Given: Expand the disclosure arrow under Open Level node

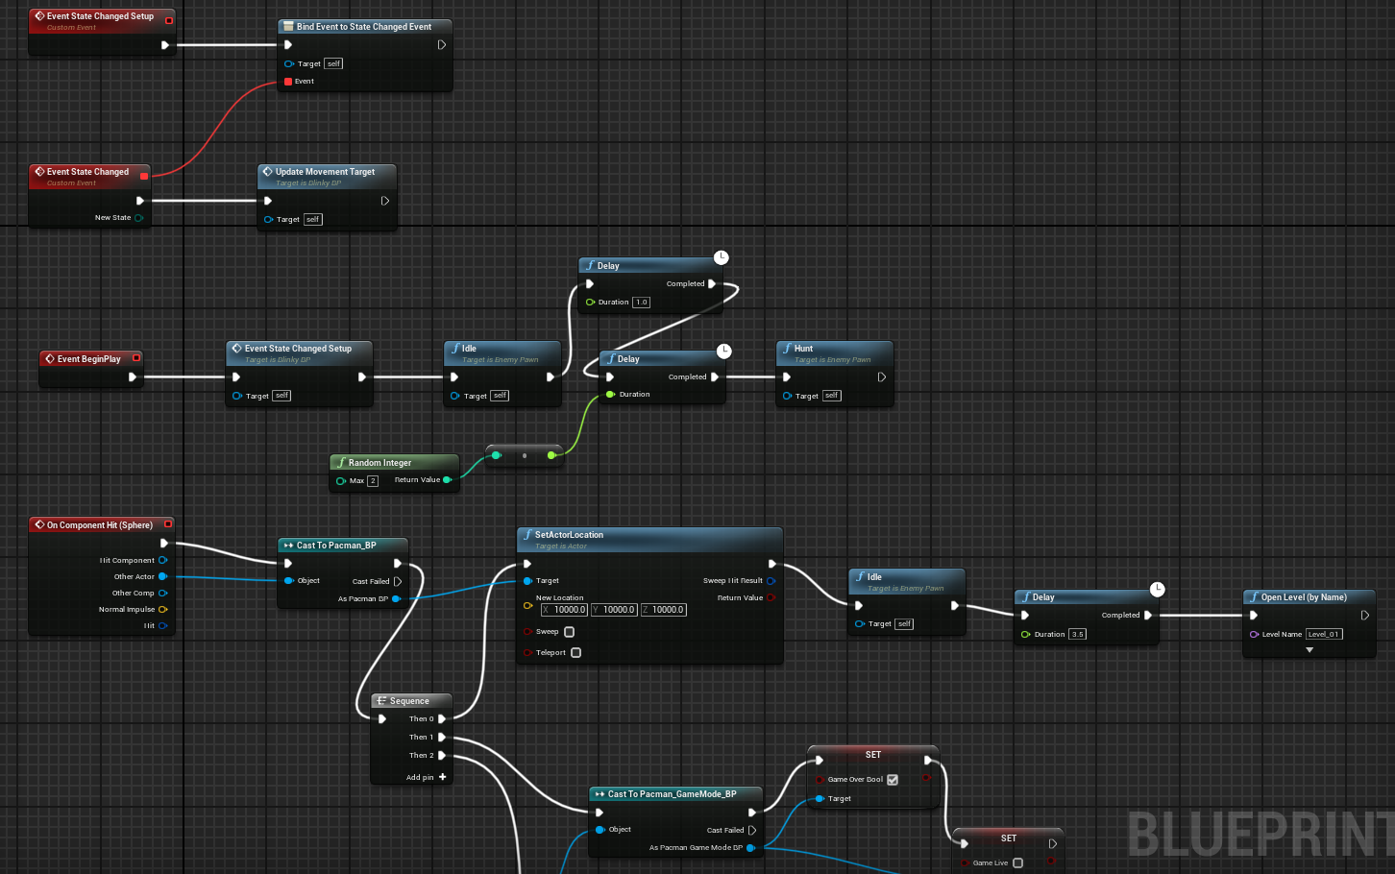Looking at the screenshot, I should [1309, 649].
